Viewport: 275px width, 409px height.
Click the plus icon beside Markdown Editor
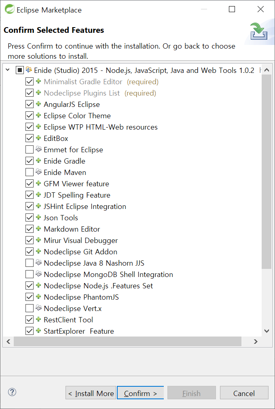[38, 228]
